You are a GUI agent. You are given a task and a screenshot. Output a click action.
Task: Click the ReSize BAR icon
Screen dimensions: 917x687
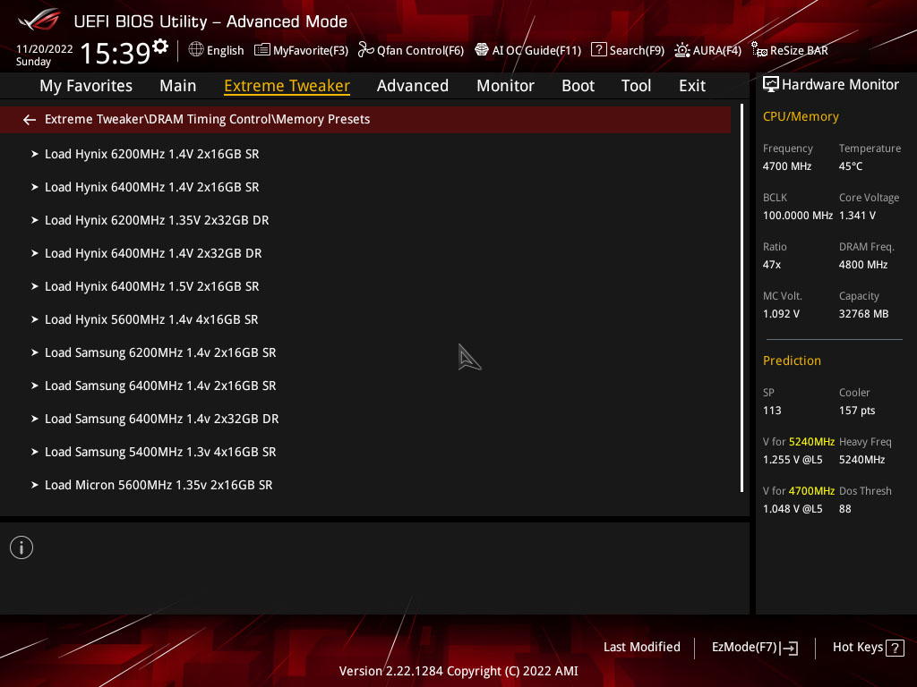pos(759,50)
